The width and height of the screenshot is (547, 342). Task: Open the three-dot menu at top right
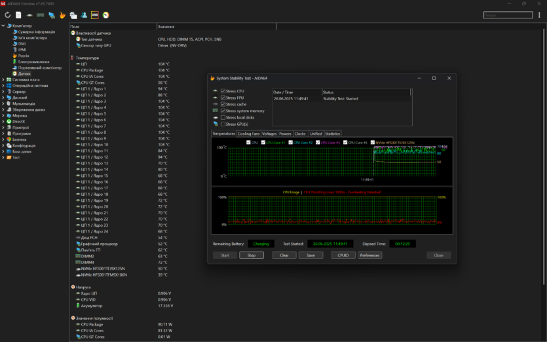539,15
